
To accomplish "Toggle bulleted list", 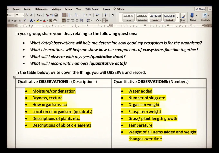I will coord(64,15).
